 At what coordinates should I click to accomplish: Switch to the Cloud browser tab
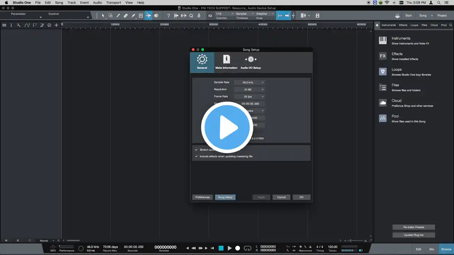434,25
